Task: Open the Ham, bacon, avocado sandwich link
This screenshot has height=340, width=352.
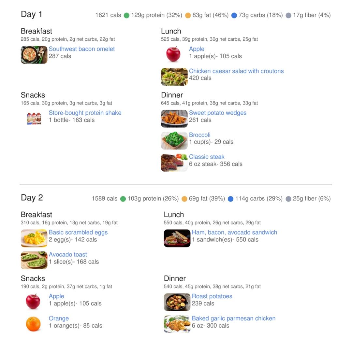Action: pyautogui.click(x=234, y=232)
